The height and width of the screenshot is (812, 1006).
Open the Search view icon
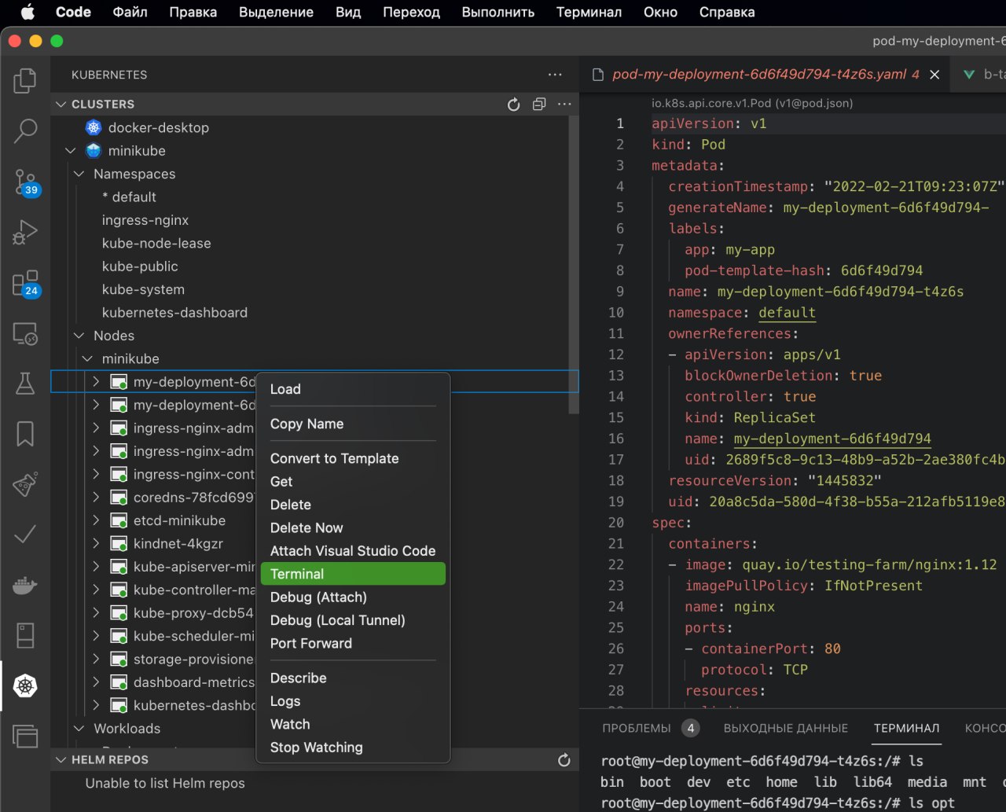tap(25, 131)
